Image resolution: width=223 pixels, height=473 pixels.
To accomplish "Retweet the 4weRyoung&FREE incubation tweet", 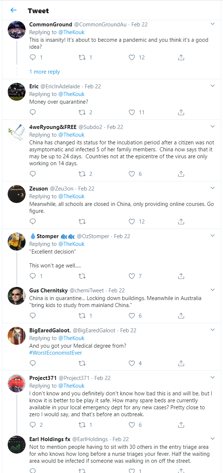I will [83, 174].
